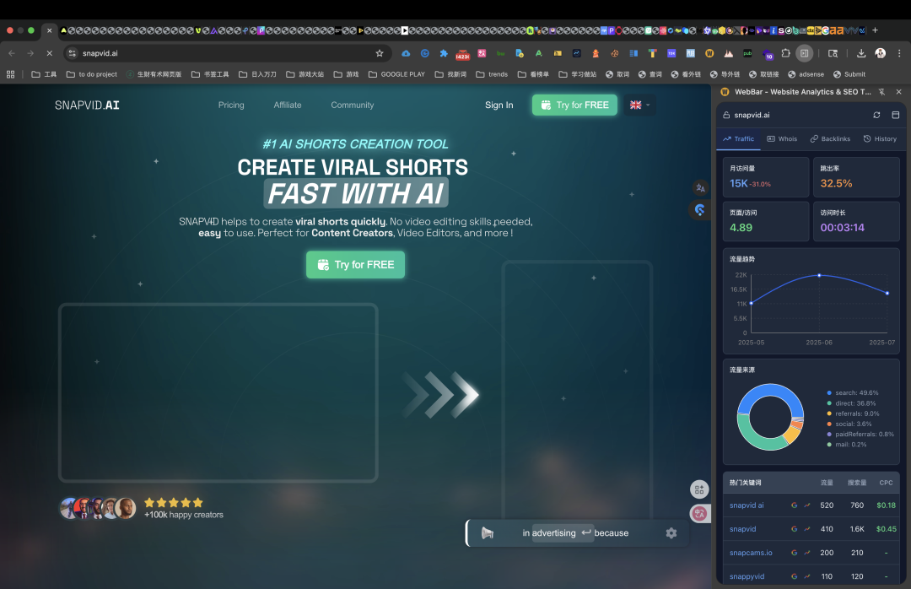This screenshot has width=911, height=589.
Task: Click the snappyvid keyword
Action: click(x=747, y=577)
